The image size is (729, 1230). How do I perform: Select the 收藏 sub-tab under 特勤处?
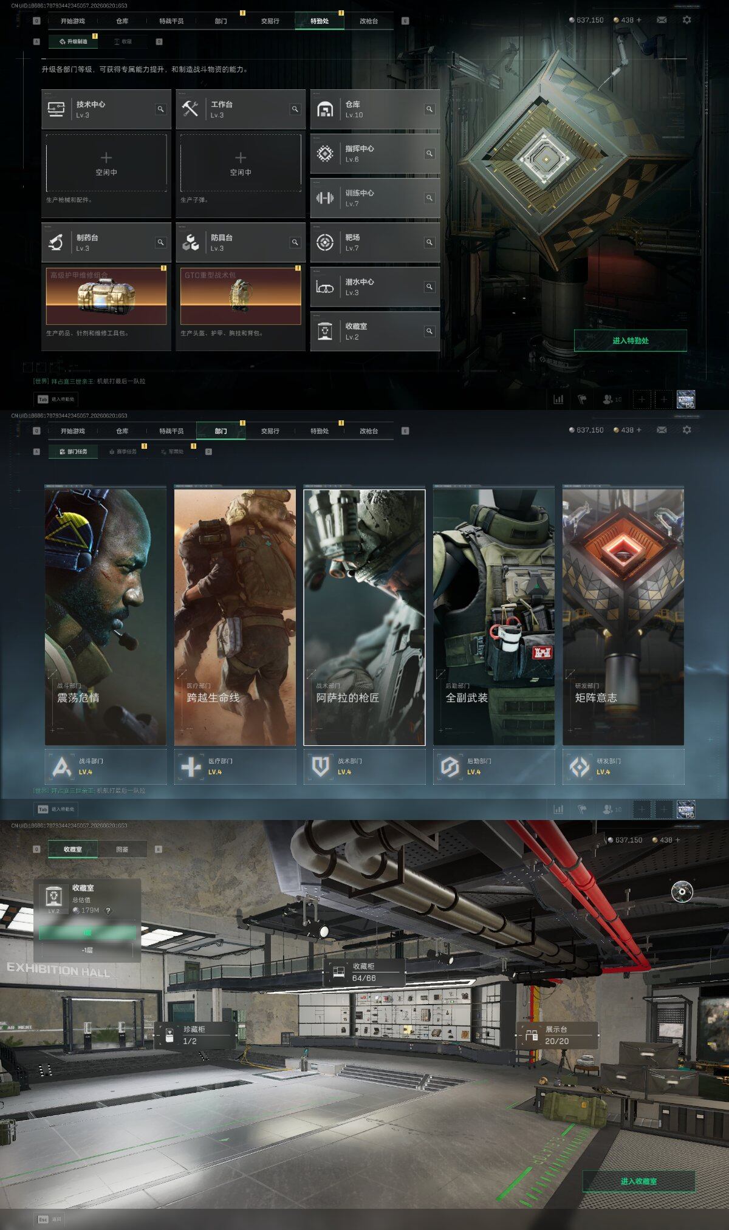tap(123, 42)
